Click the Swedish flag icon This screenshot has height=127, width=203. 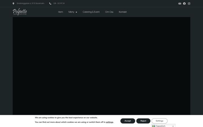(x=154, y=126)
